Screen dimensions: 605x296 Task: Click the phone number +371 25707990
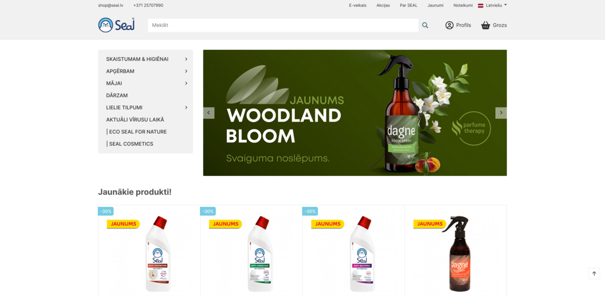point(148,6)
